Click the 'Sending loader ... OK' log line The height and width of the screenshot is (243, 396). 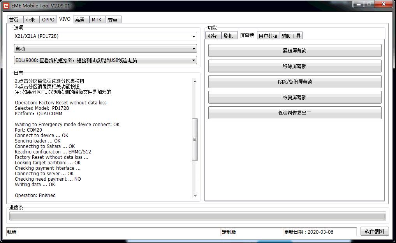[38, 141]
